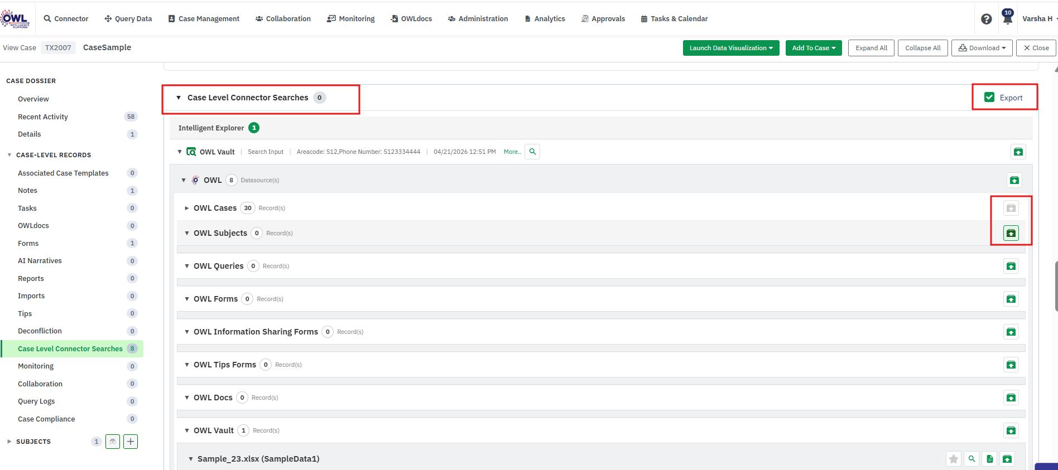This screenshot has width=1058, height=470.
Task: Collapse the OWL 8 Datasource(s) group
Action: [184, 180]
